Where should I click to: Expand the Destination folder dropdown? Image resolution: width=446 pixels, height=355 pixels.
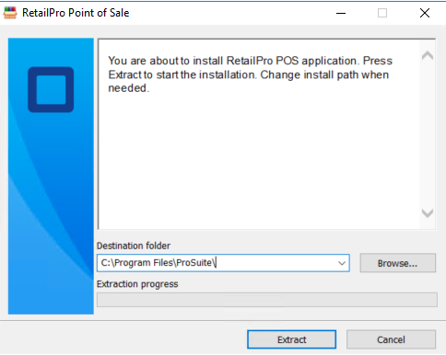click(x=342, y=263)
